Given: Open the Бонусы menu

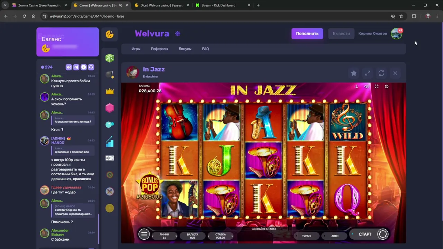Looking at the screenshot, I should (185, 49).
